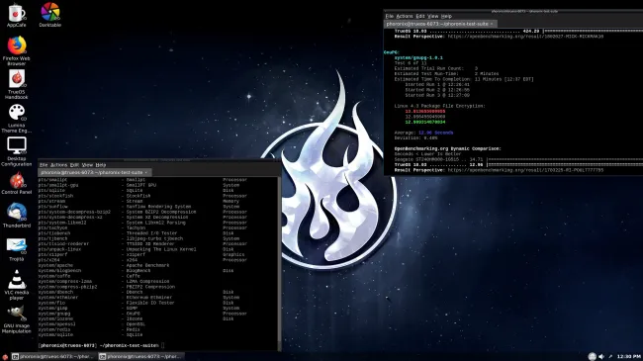
Task: Click the system/apache entry
Action: click(55, 265)
